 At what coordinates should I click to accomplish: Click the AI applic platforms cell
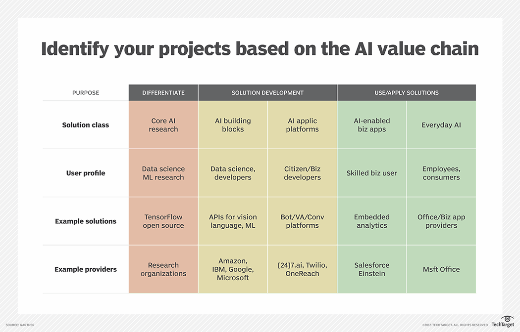(303, 125)
